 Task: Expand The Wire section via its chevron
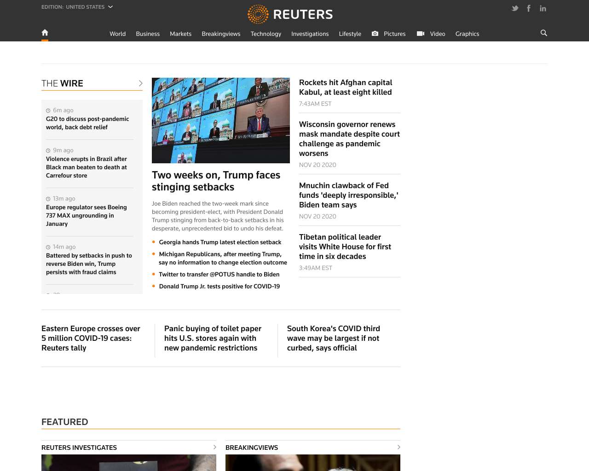(x=140, y=83)
